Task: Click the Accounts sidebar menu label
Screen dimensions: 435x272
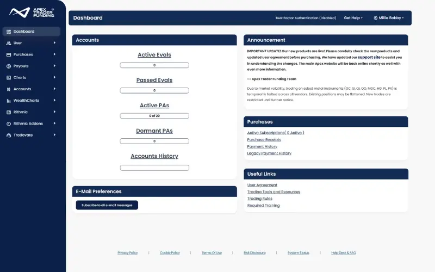Action: 22,89
